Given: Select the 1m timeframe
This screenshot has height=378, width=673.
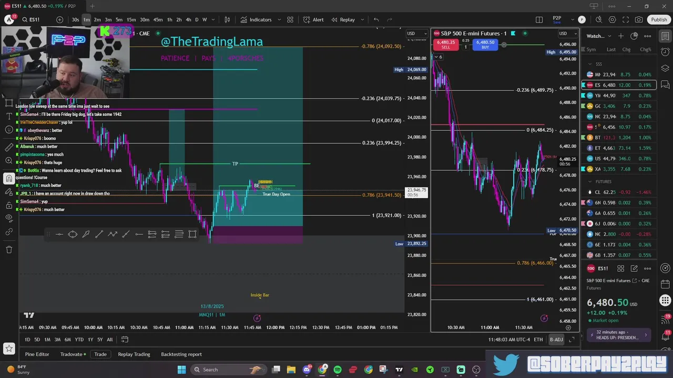Looking at the screenshot, I should pos(86,19).
